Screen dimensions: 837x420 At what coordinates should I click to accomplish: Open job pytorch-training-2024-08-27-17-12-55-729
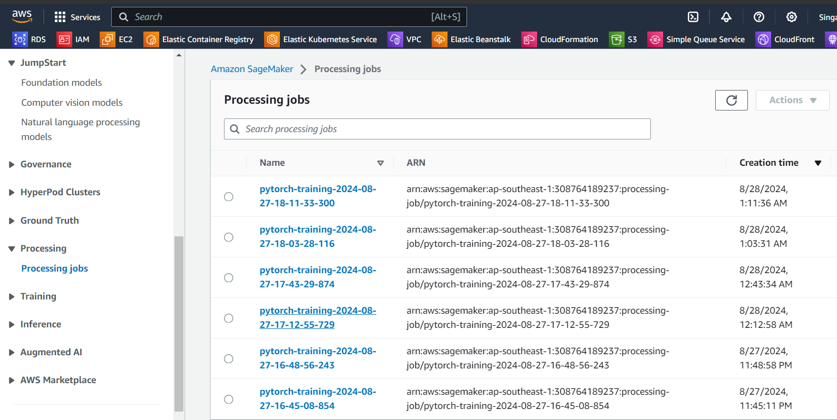318,317
